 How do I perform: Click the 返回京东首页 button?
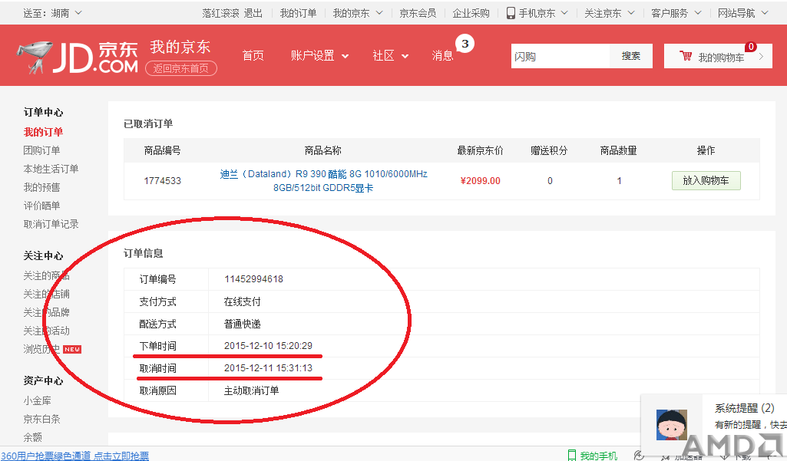click(x=181, y=68)
